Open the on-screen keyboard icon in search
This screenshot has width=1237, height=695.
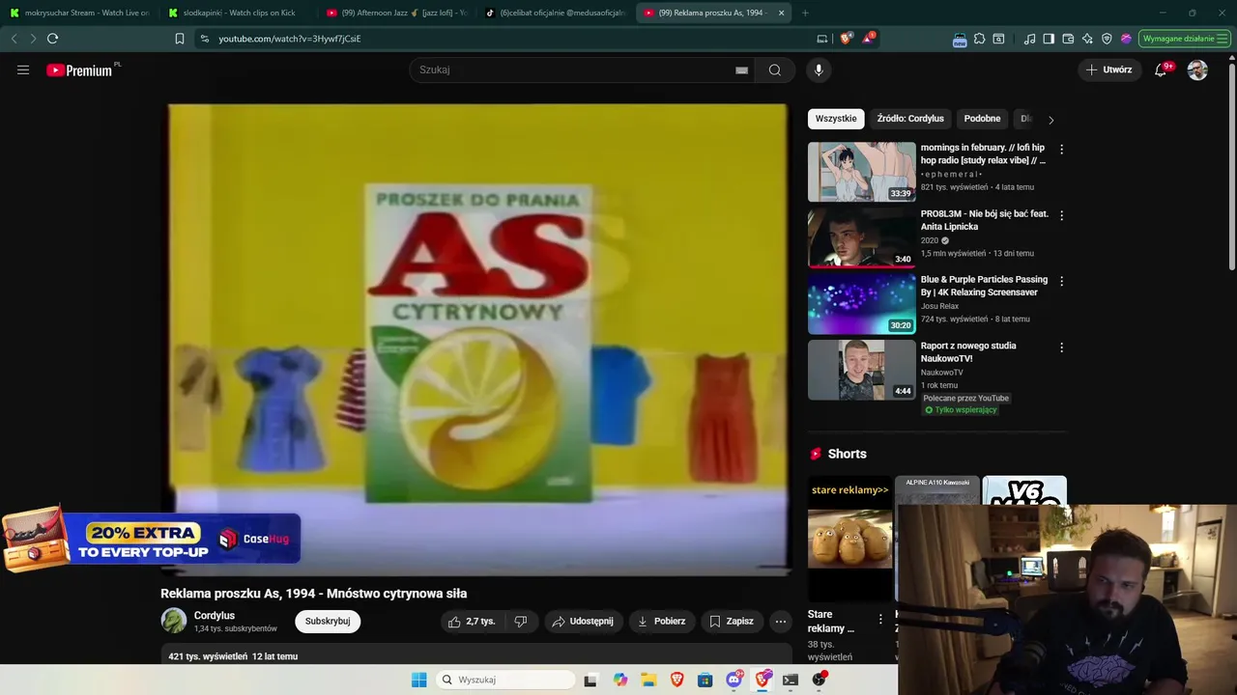[x=741, y=69]
